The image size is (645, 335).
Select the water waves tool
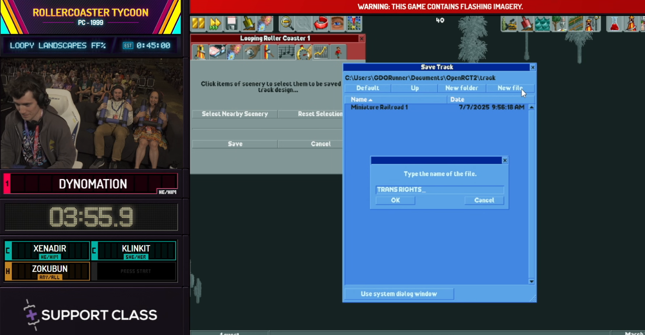pos(542,23)
